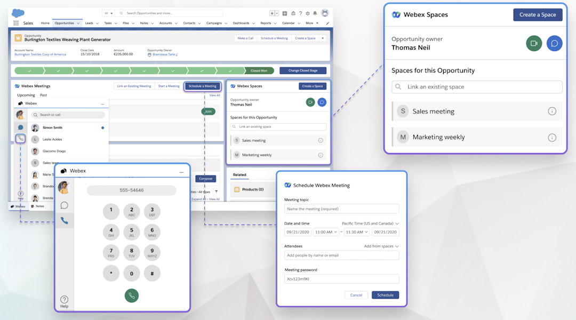The height and width of the screenshot is (320, 576).
Task: Go to the Home tab
Action: point(45,23)
